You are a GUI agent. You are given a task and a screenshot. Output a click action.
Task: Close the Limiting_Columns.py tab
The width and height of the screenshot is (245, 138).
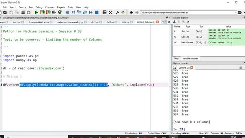click(x=157, y=22)
